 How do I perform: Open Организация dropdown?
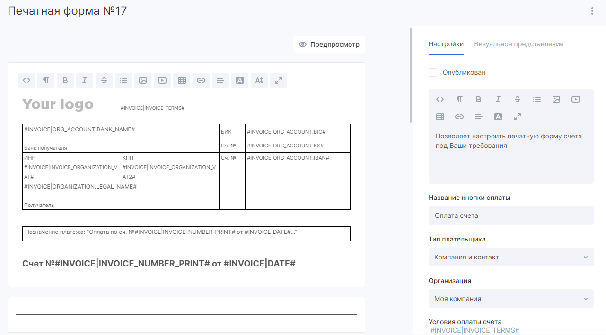point(511,299)
